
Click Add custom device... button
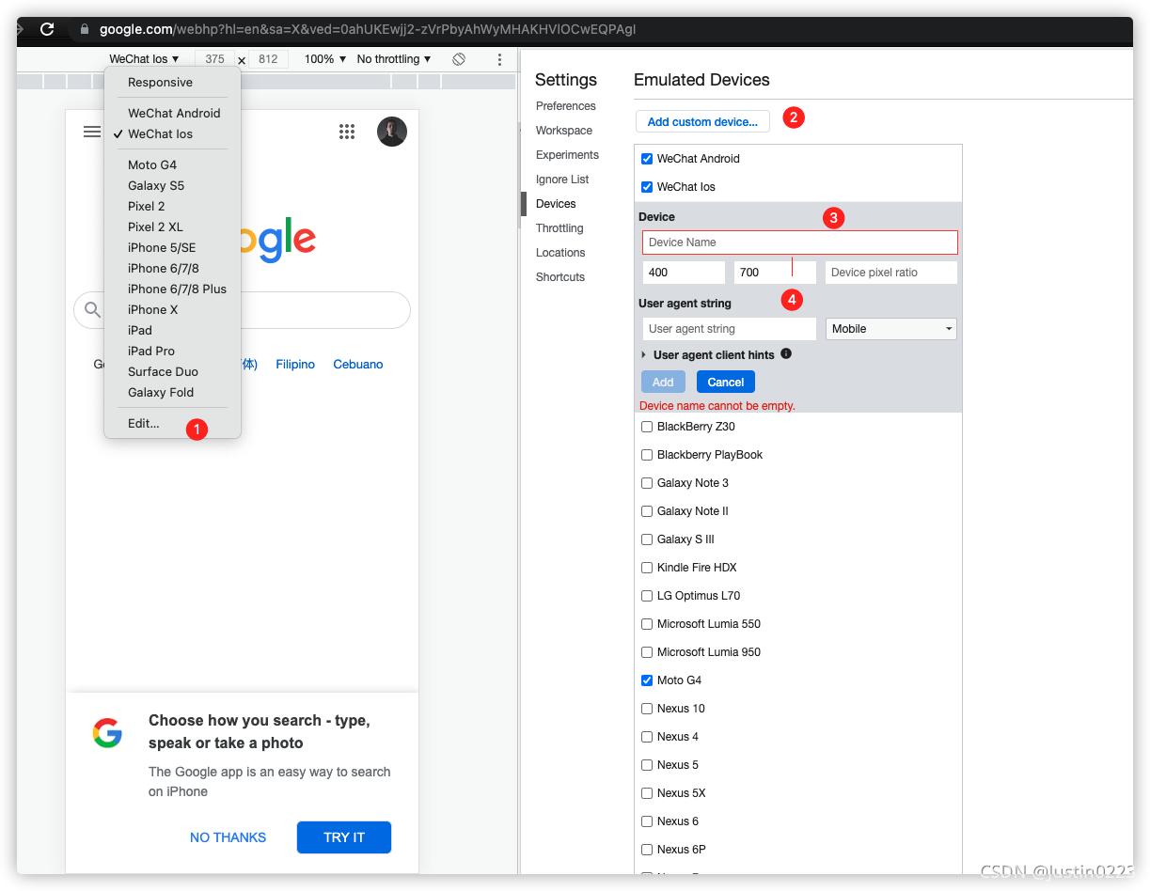point(702,121)
